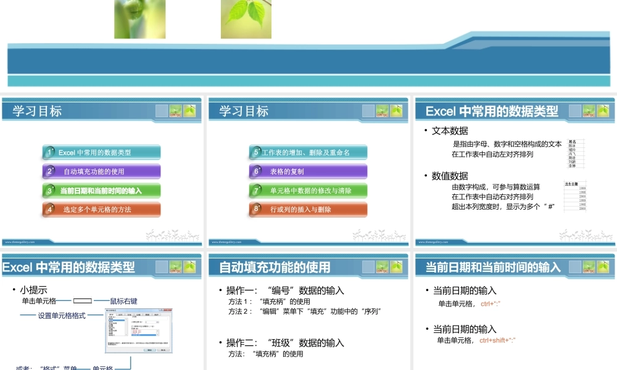Click line '在工作表中自动右对齐排列'

(492, 197)
